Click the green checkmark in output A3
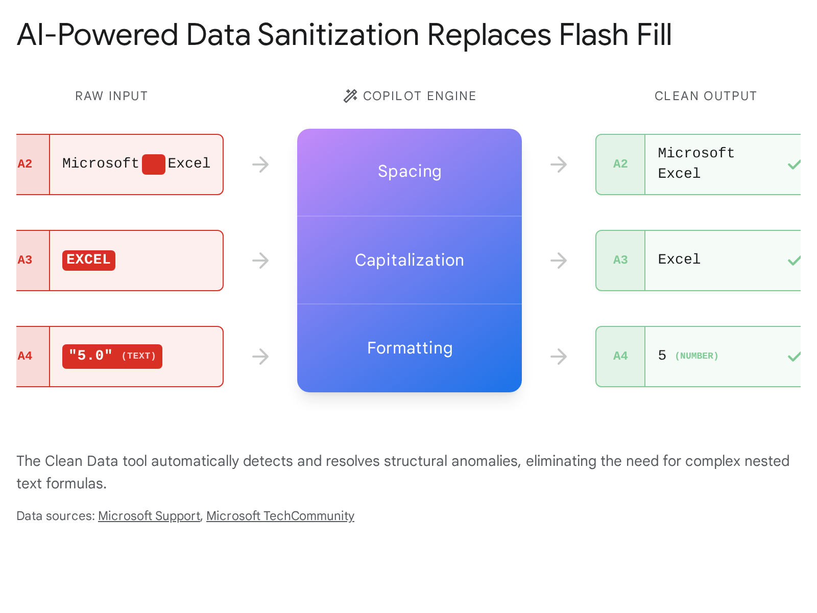 794,261
